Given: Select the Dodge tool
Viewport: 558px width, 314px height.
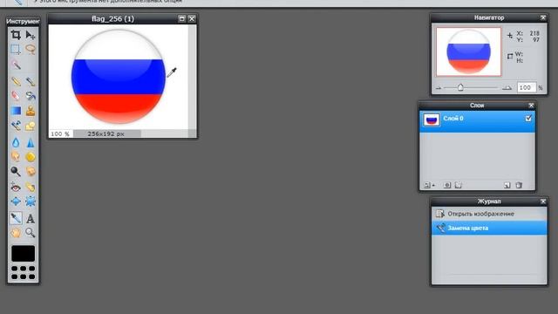Looking at the screenshot, I should (16, 171).
